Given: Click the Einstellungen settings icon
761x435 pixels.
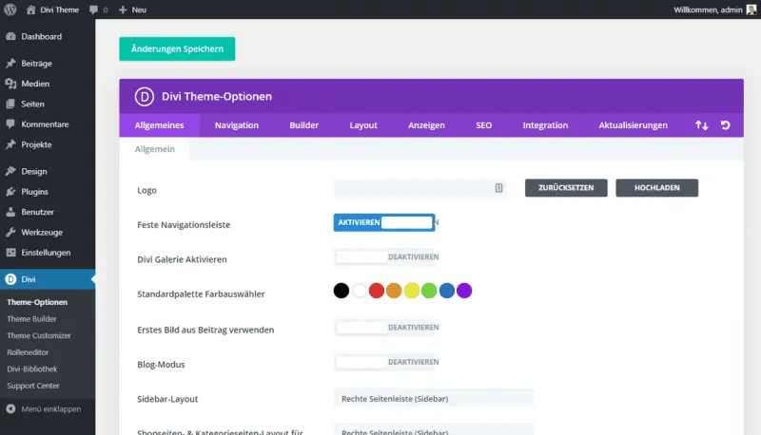Looking at the screenshot, I should click(10, 253).
